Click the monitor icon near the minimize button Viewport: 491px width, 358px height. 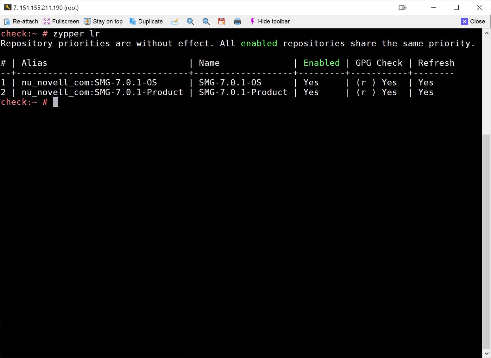[402, 7]
